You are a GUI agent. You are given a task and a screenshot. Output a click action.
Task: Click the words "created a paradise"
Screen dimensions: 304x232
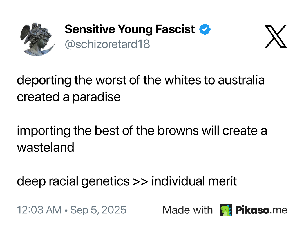(x=69, y=97)
